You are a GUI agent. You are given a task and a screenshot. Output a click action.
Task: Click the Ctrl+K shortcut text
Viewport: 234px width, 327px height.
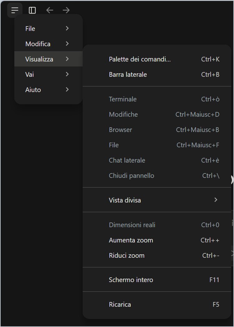point(210,59)
